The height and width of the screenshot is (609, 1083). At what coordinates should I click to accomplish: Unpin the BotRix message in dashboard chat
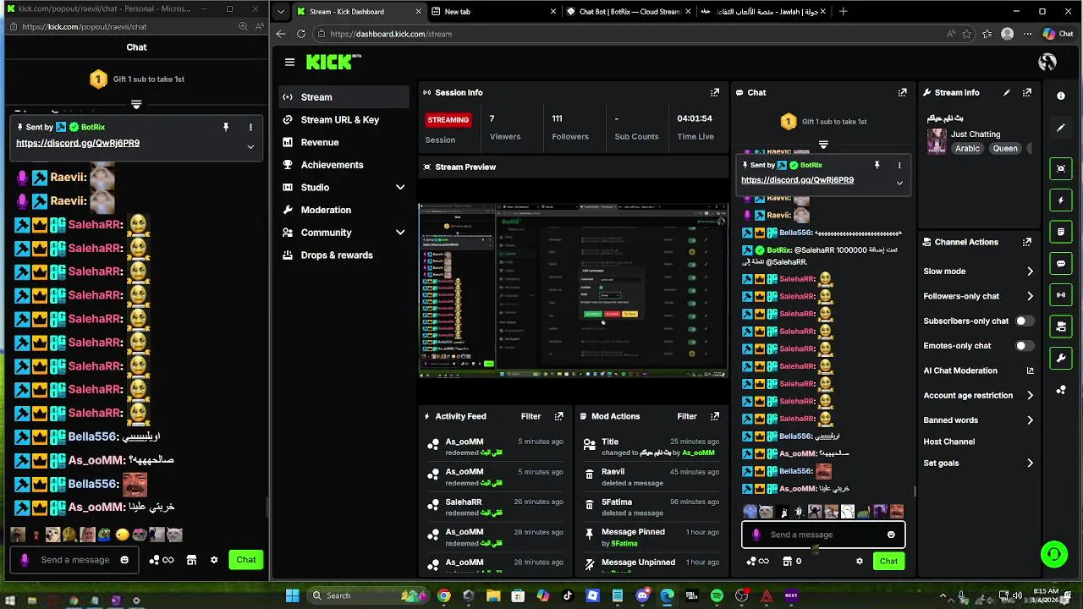pos(877,165)
